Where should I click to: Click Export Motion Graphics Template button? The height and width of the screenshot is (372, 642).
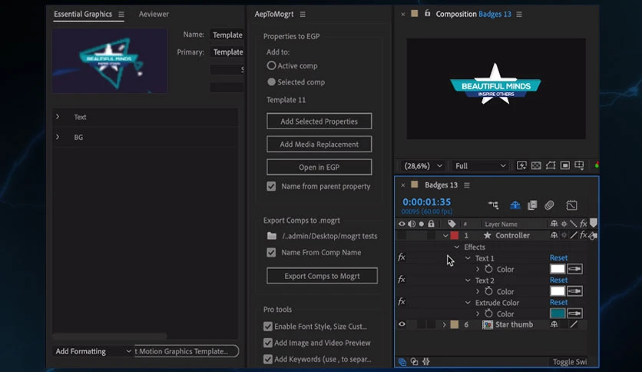click(187, 351)
